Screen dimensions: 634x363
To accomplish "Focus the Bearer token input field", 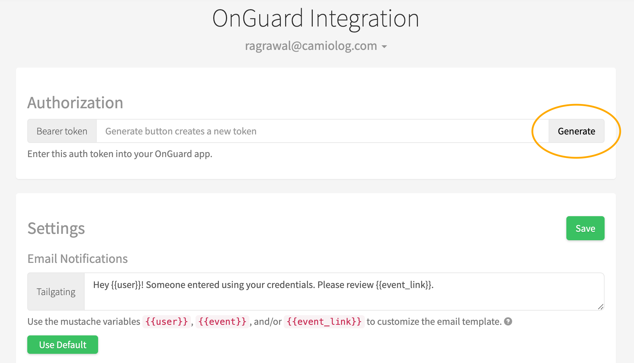I will (x=323, y=131).
